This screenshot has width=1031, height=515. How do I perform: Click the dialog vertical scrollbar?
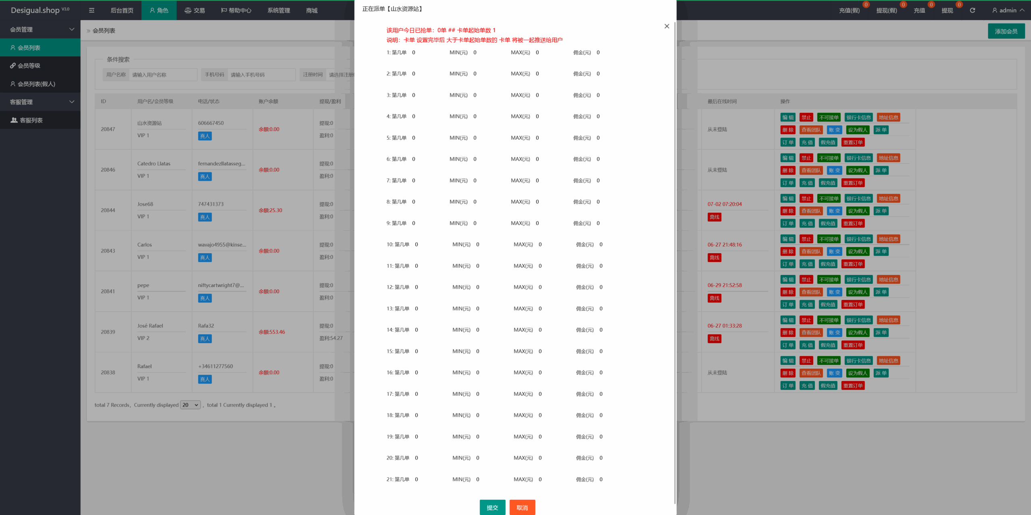(x=675, y=262)
